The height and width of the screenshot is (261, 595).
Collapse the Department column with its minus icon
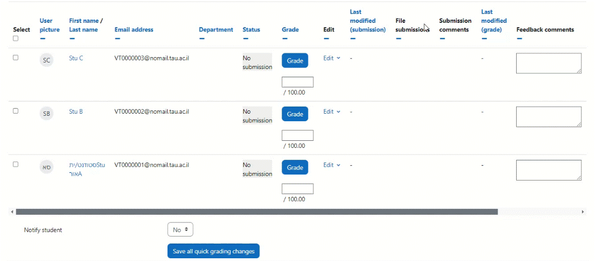click(202, 39)
